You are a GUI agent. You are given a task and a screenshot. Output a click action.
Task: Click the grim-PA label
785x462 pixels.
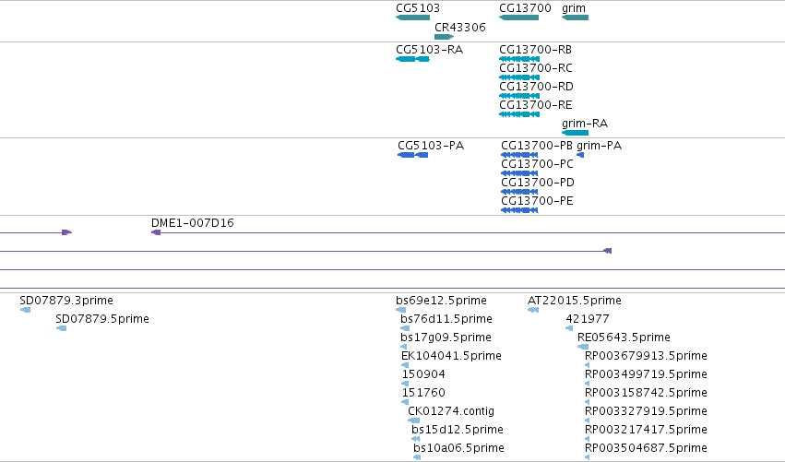600,146
